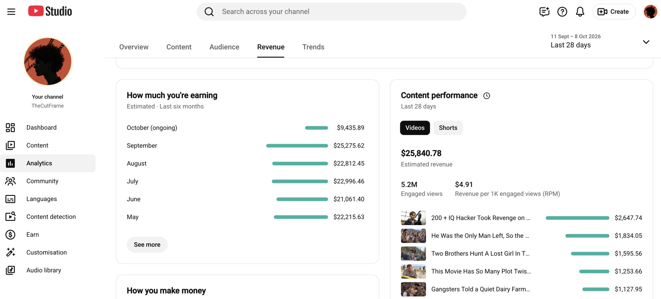Click the 5.2M engaged views figure
Viewport: 661px width, 299px height.
(x=409, y=185)
